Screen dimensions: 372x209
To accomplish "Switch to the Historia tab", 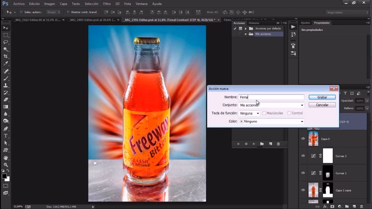I will (254, 23).
